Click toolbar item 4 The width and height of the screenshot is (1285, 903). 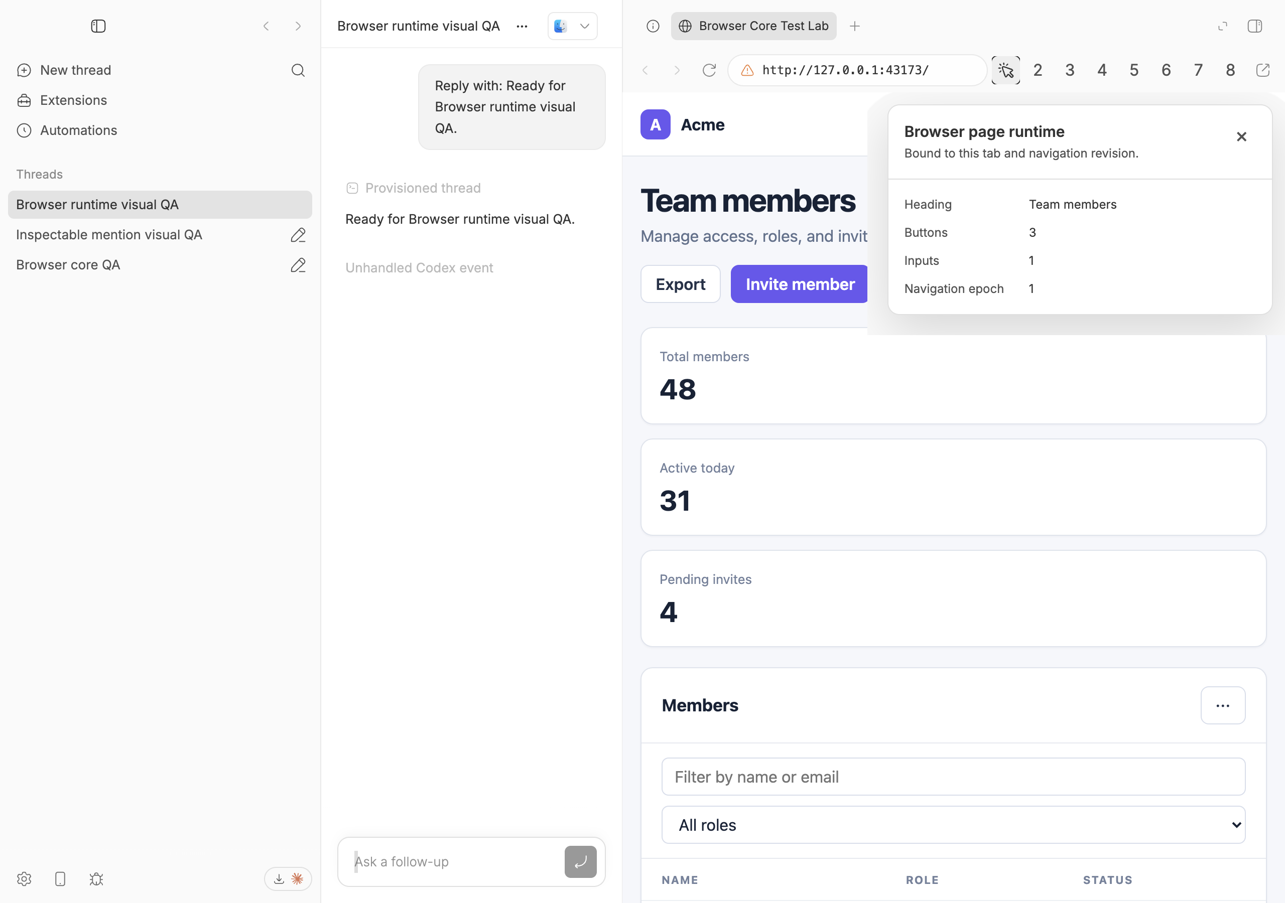click(1101, 70)
